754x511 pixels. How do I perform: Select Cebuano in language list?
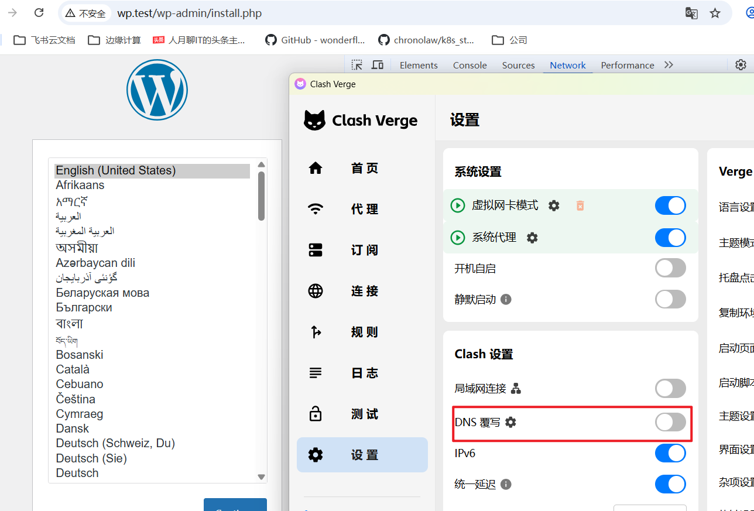[x=152, y=384]
